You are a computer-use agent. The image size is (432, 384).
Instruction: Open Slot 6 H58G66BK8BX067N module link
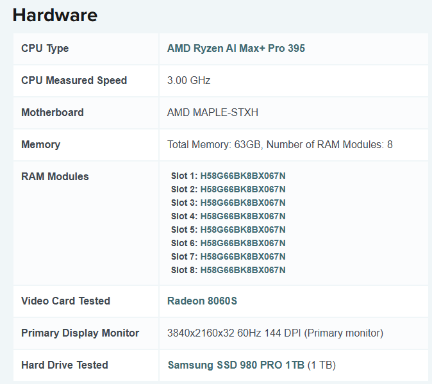tap(243, 243)
